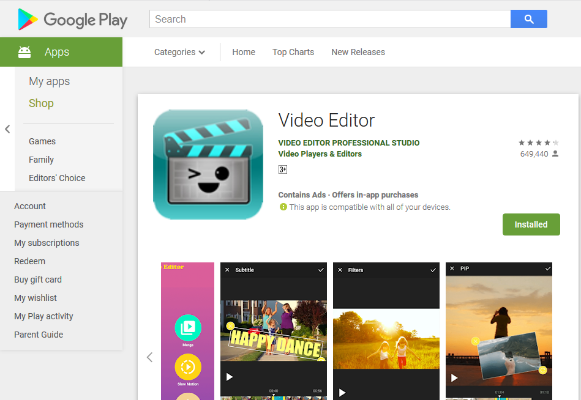The height and width of the screenshot is (400, 581).
Task: Click the Slow Motion icon in the screenshot
Action: point(188,367)
